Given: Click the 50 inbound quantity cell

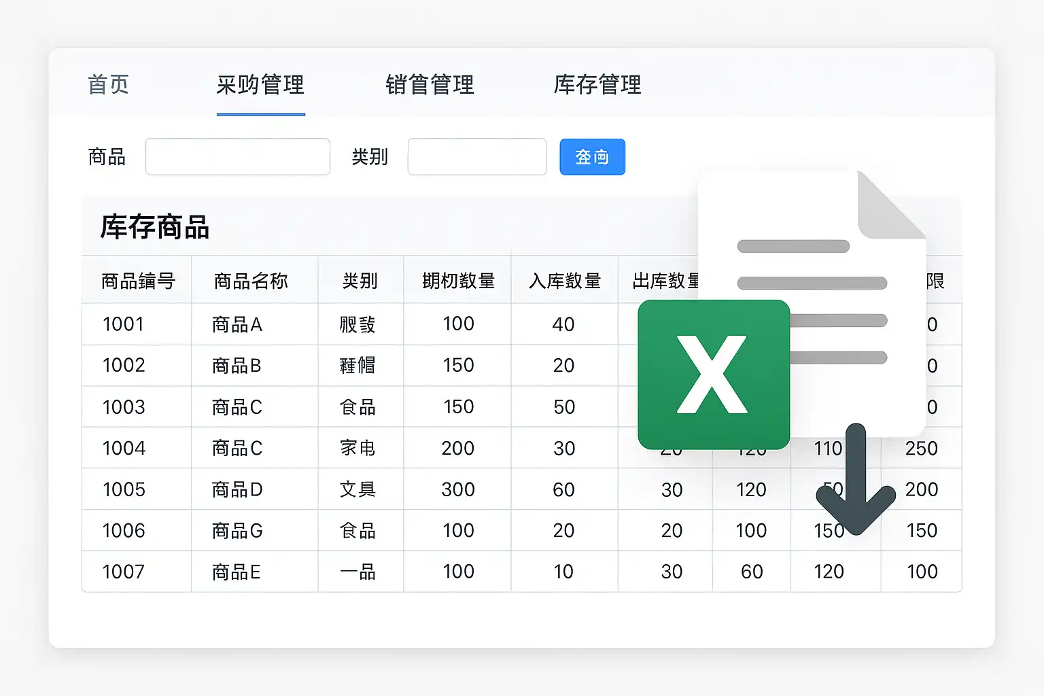Looking at the screenshot, I should 564,407.
